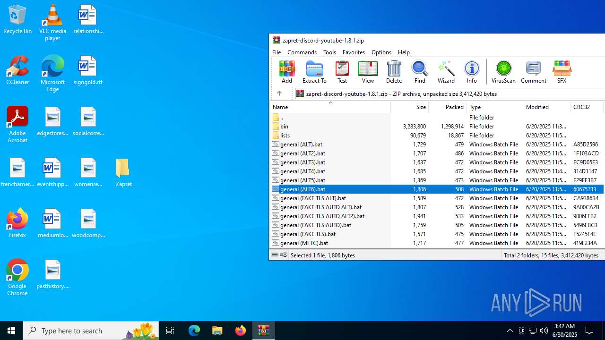Launch the Wizard wand icon
Viewport: 605px width, 340px height.
pyautogui.click(x=446, y=72)
